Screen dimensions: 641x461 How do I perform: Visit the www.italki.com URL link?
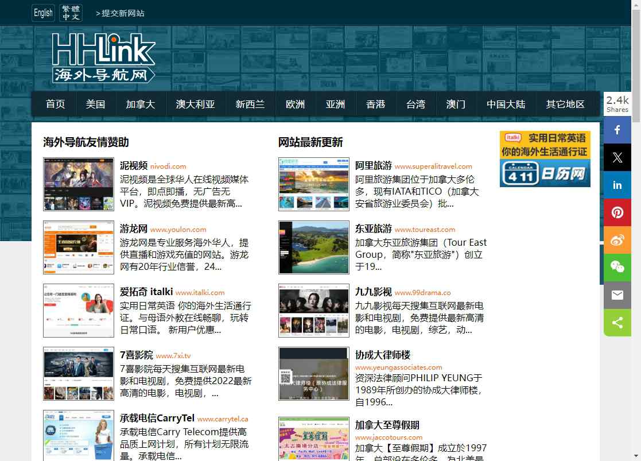pos(200,292)
